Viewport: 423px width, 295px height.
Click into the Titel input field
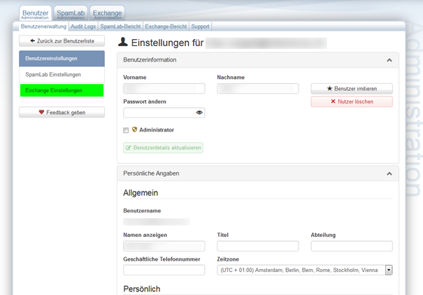coord(258,246)
